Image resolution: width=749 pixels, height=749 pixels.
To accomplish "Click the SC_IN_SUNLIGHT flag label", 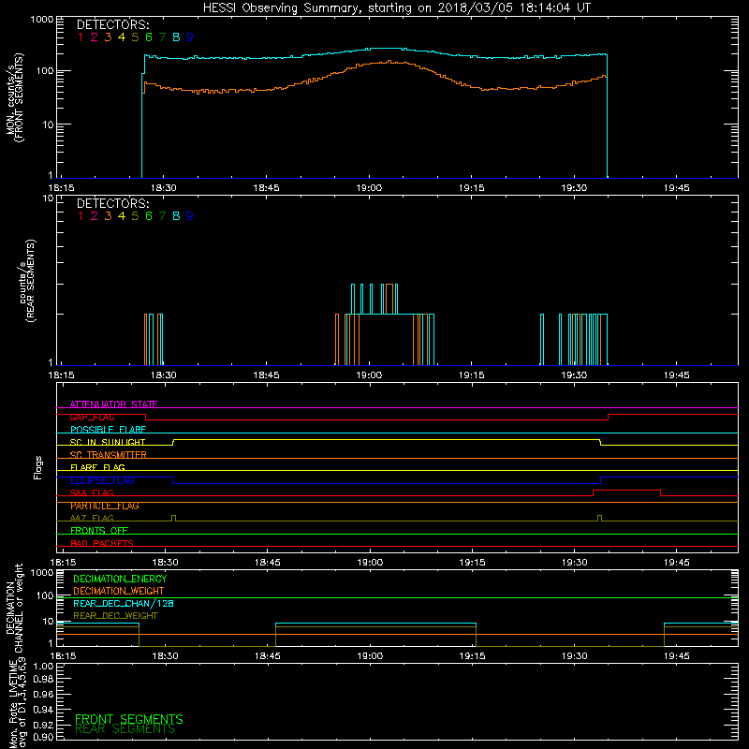I will [108, 442].
